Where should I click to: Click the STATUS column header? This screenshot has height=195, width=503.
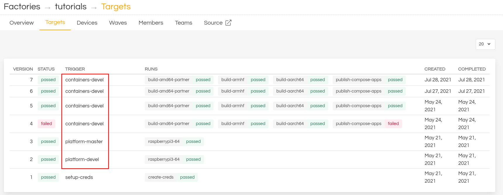pos(46,69)
